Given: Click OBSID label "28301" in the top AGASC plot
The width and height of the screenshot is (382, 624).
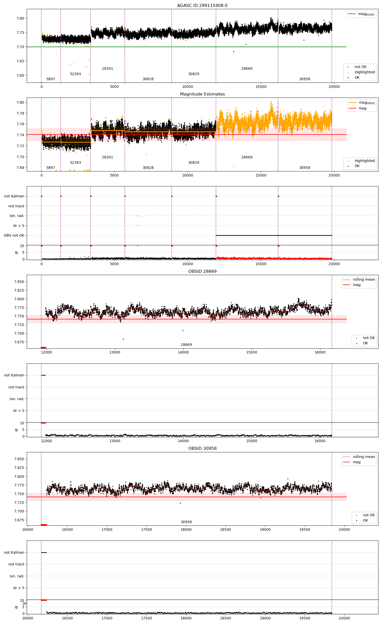Looking at the screenshot, I should (x=107, y=69).
